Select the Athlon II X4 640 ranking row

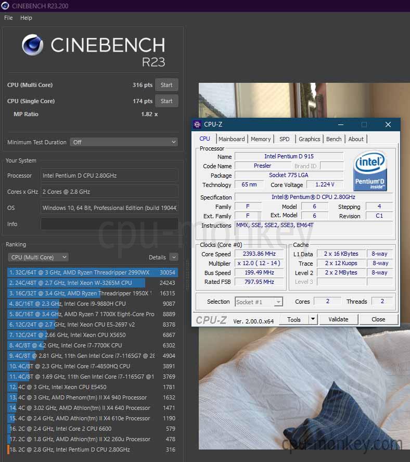[93, 408]
